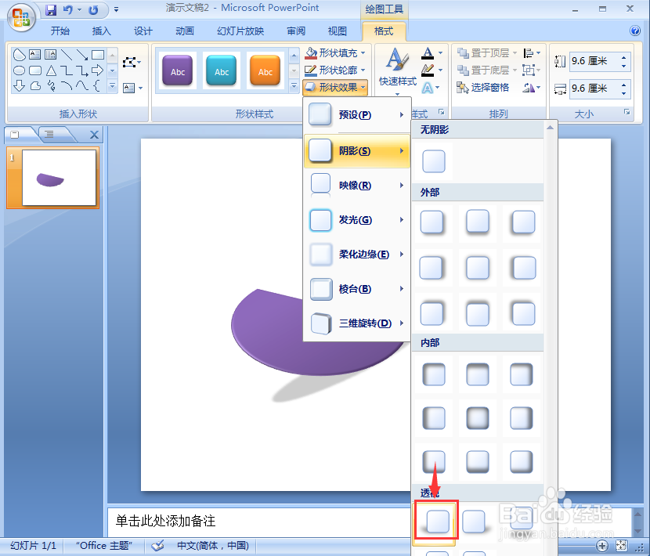Open 选择窗格 selection pane
The height and width of the screenshot is (556, 650).
(483, 88)
